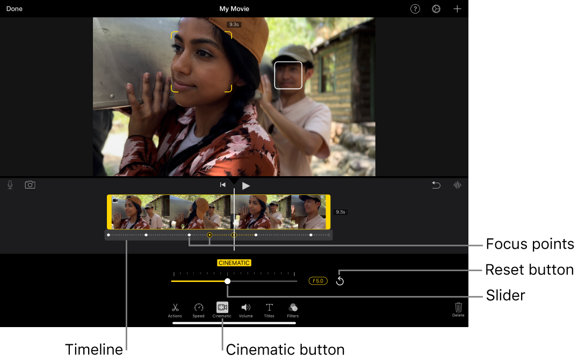Tap the woman's yellow focus bracket
Screen dimensions: 578x362
pyautogui.click(x=201, y=62)
